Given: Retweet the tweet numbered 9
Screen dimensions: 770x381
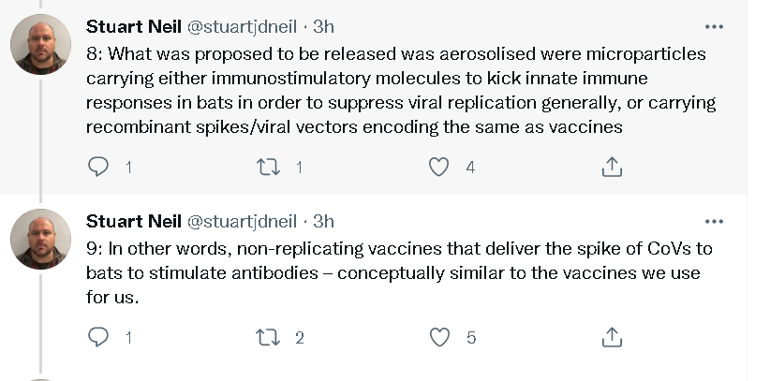Looking at the screenshot, I should [269, 337].
